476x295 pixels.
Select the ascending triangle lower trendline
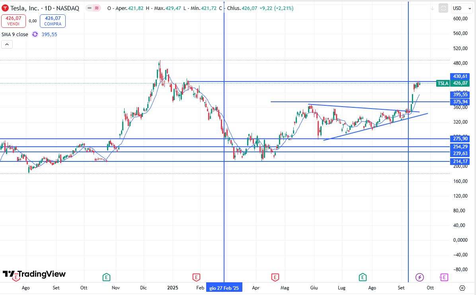376,127
